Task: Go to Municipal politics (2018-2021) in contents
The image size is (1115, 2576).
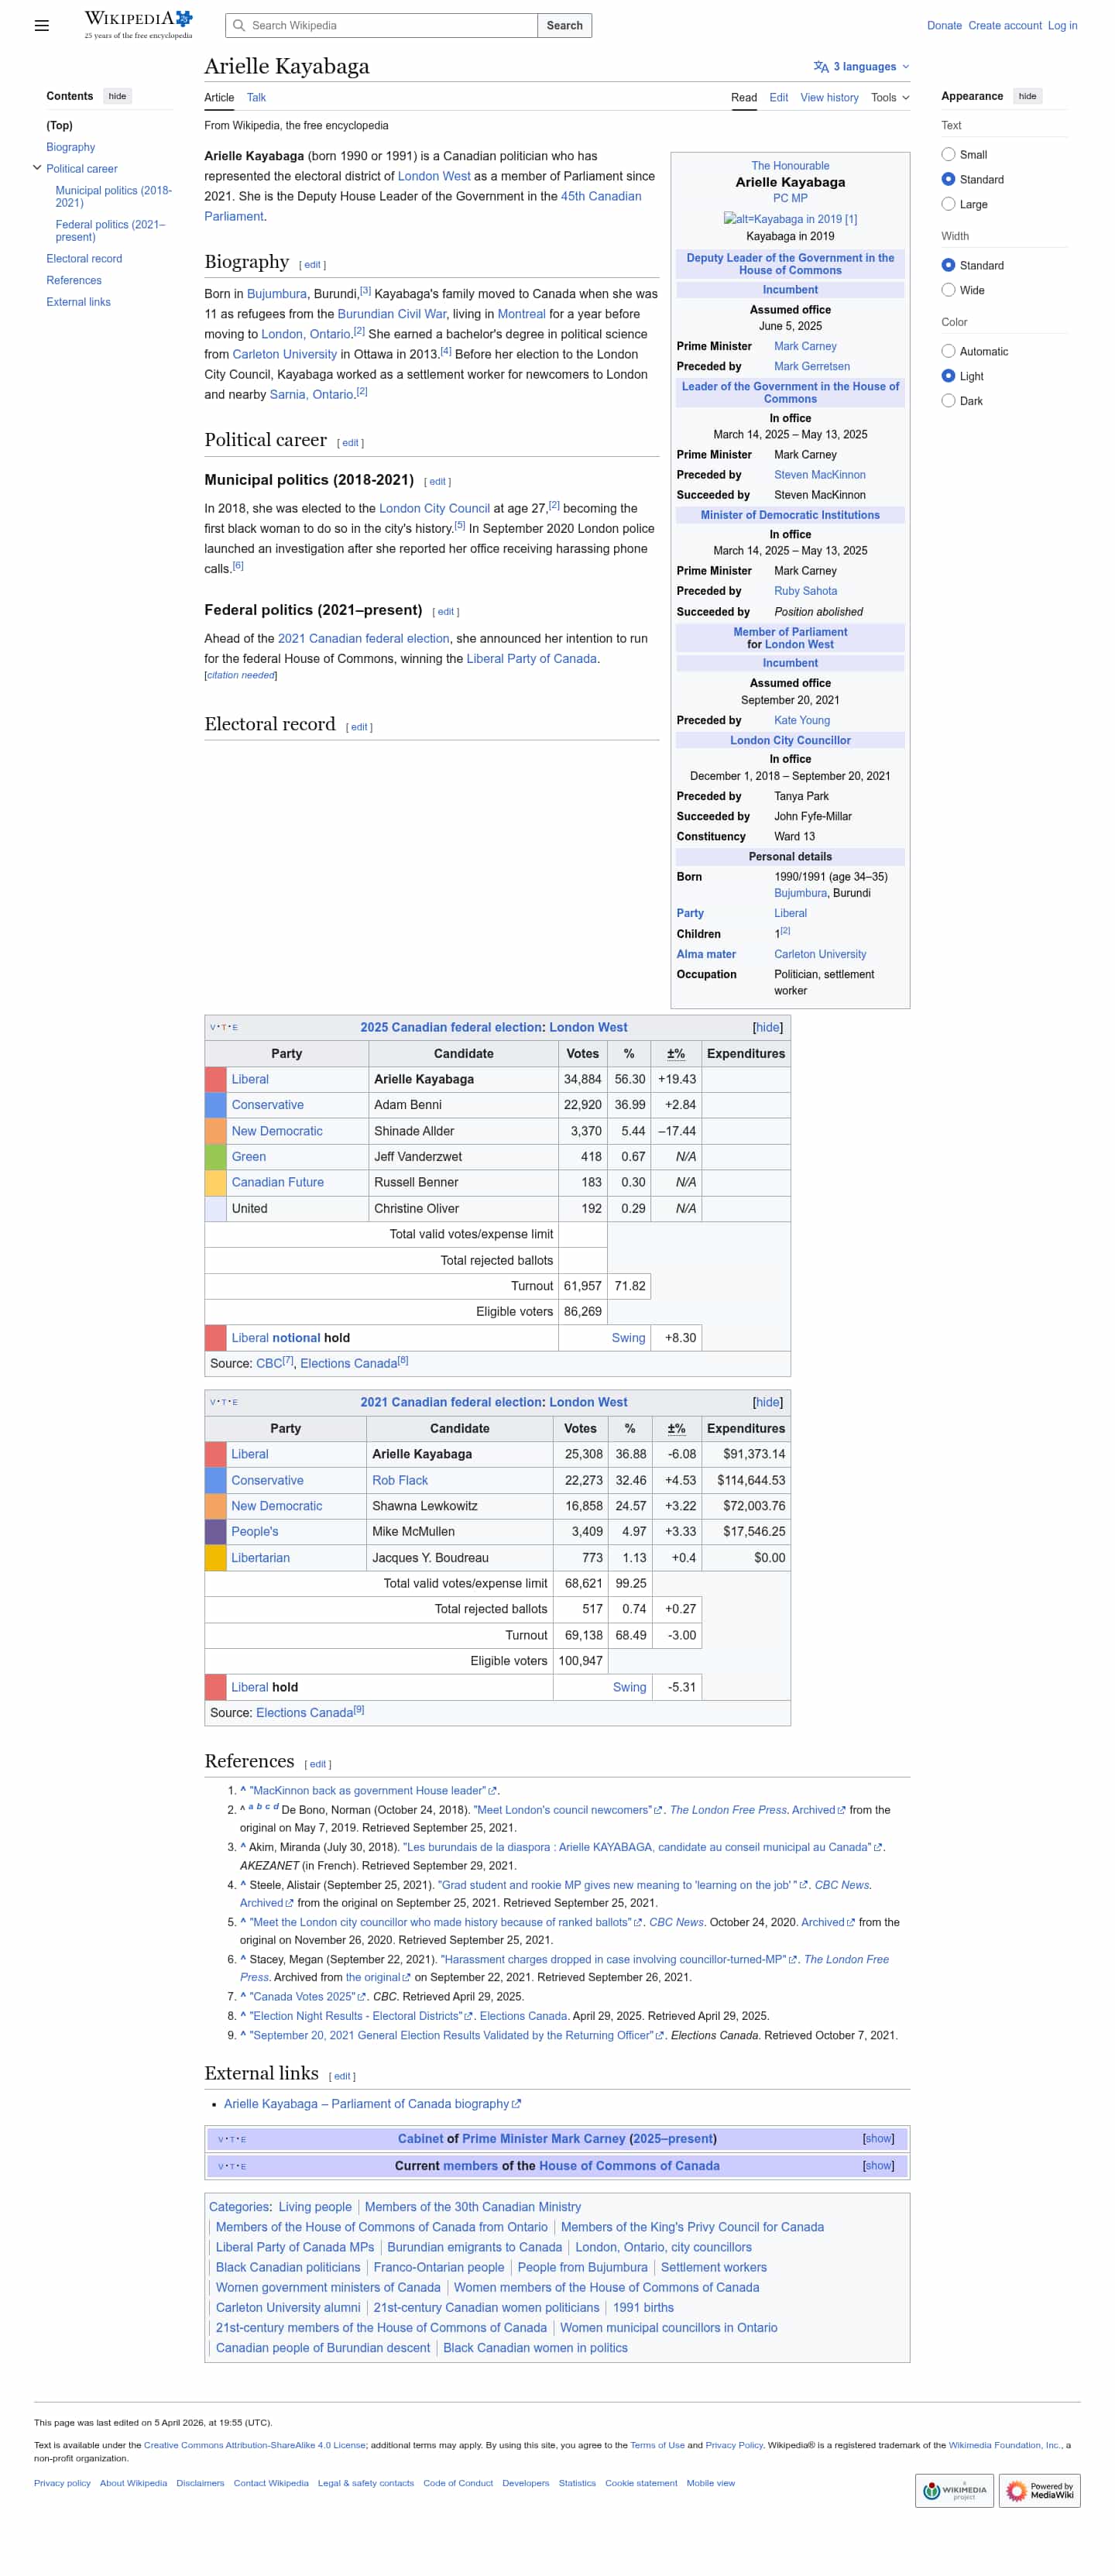Action: 113,197
